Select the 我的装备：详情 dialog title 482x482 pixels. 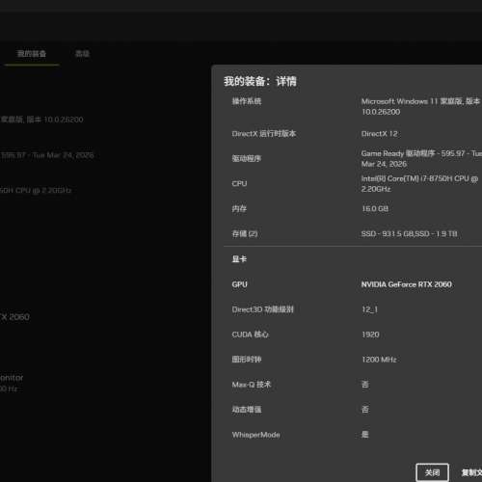click(x=260, y=81)
